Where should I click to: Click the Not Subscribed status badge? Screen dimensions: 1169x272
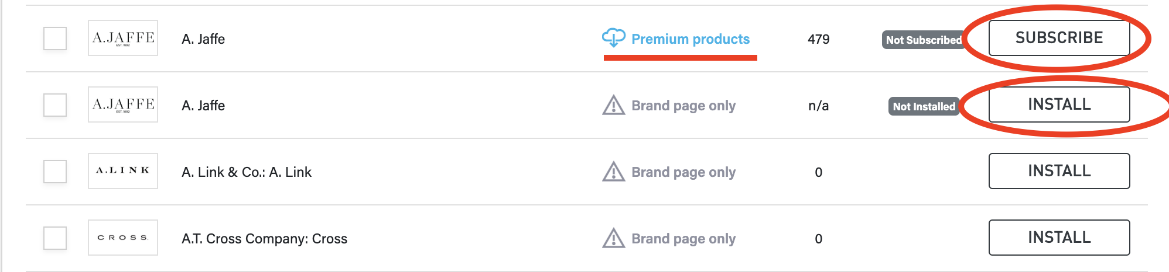pos(923,40)
